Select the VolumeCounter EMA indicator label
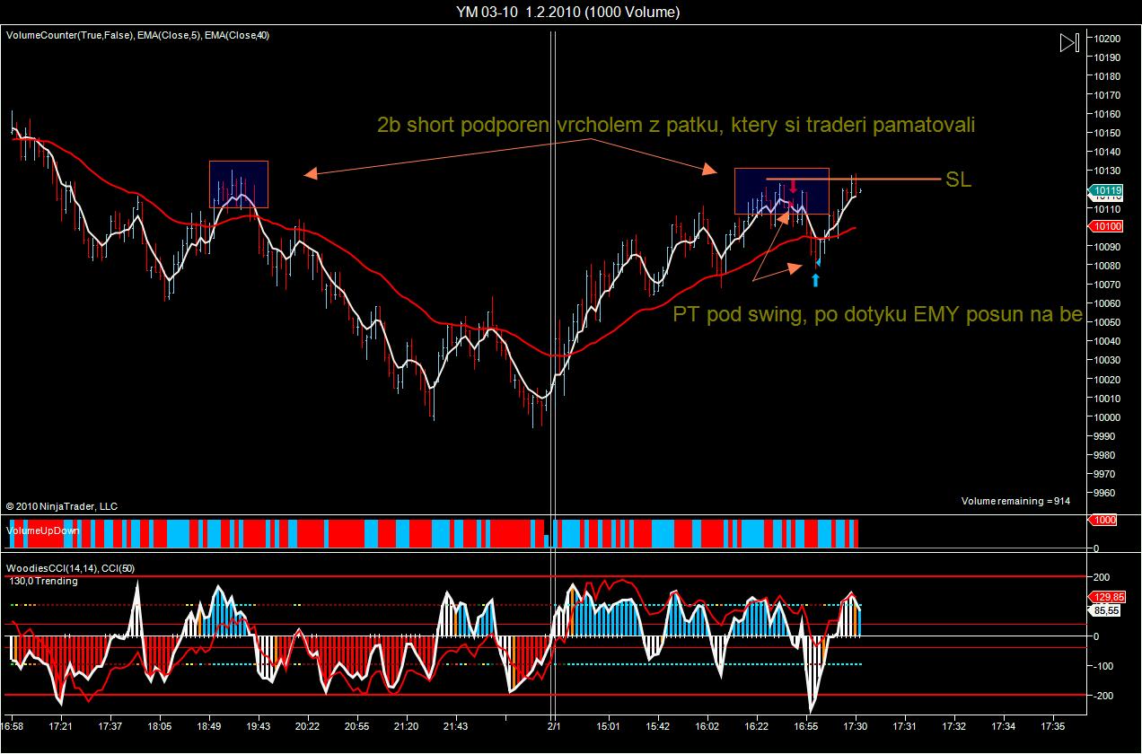The image size is (1142, 754). pos(137,35)
